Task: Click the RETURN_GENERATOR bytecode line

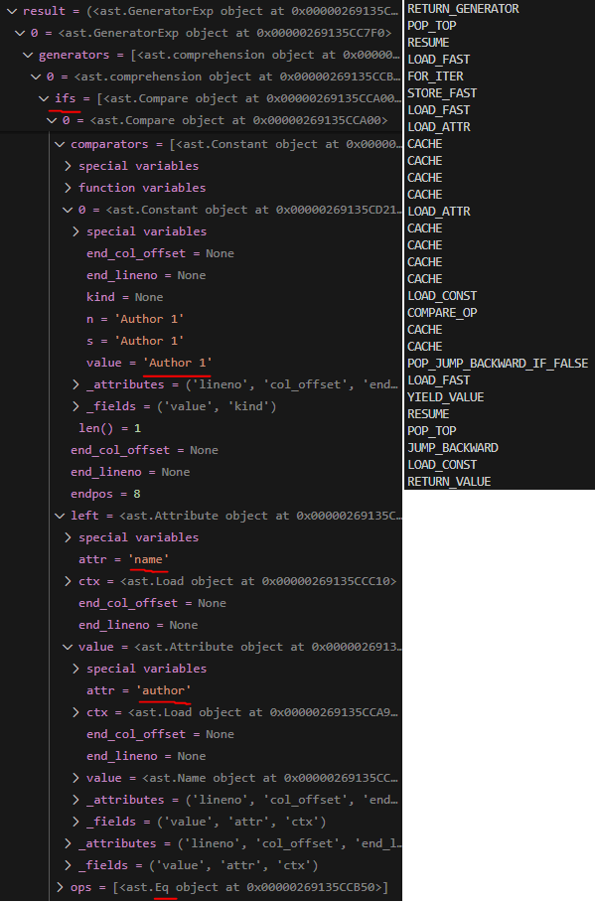Action: point(463,9)
